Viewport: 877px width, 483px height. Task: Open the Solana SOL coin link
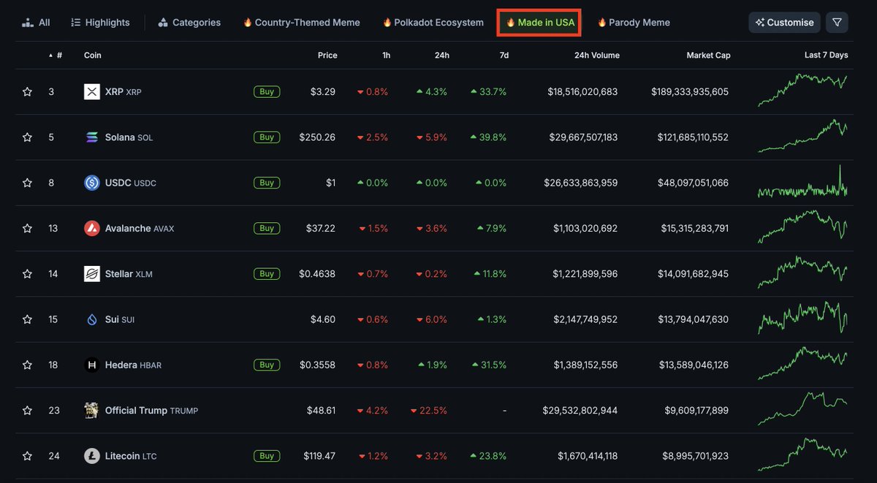129,137
